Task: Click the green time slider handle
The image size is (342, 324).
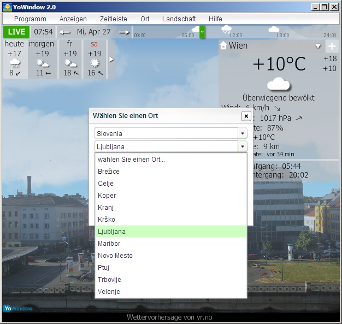Action: [202, 32]
